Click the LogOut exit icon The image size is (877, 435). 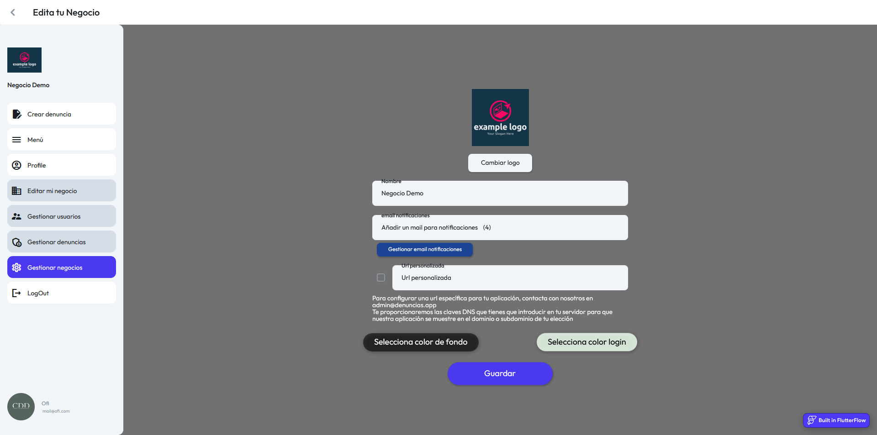[16, 293]
